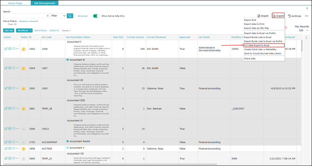This screenshot has height=166, width=312.
Task: Click the search magnifier button
Action: (70, 16)
